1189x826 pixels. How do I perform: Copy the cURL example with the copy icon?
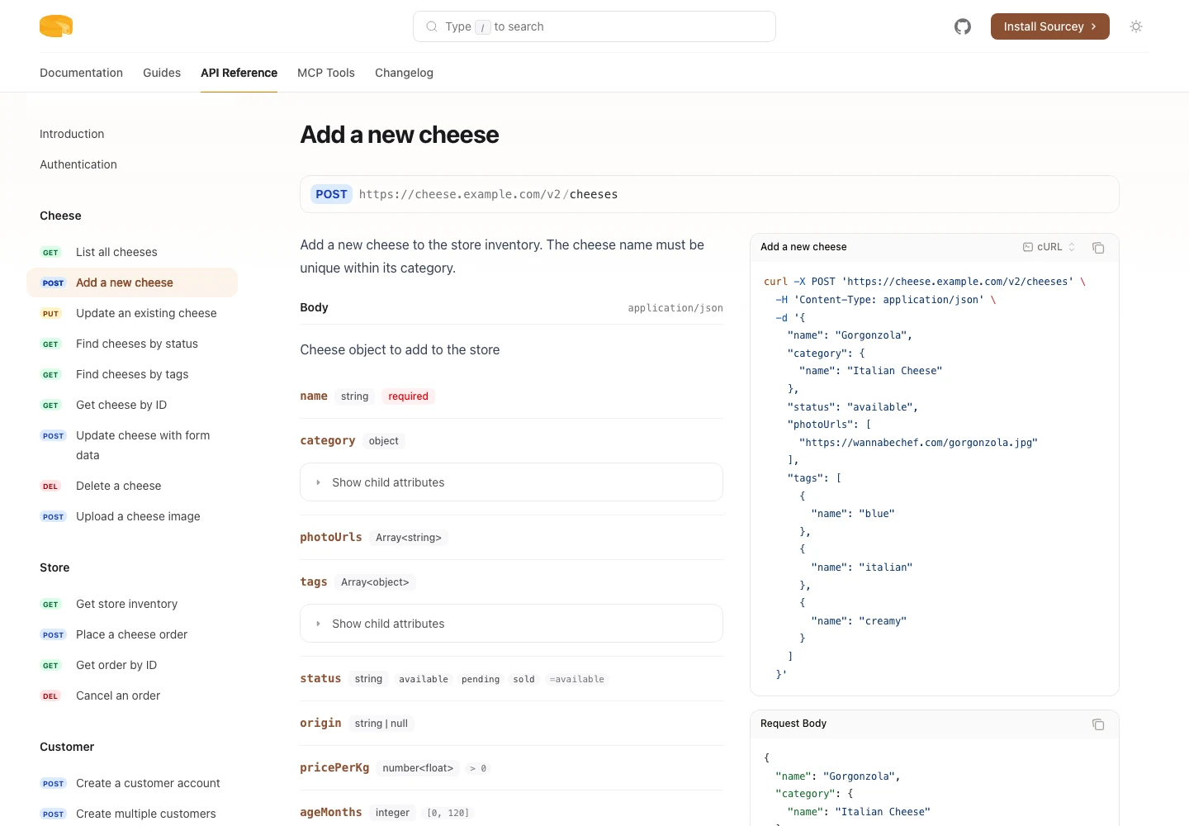1098,247
